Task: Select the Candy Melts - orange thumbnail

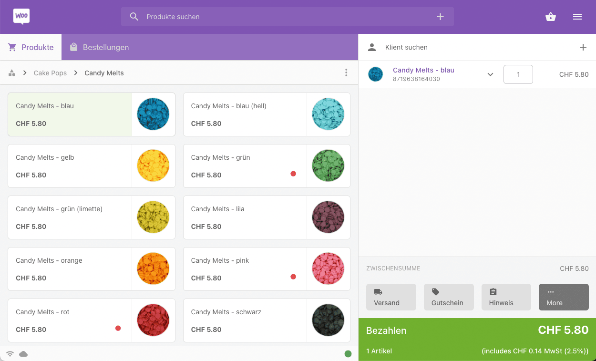Action: (x=153, y=268)
